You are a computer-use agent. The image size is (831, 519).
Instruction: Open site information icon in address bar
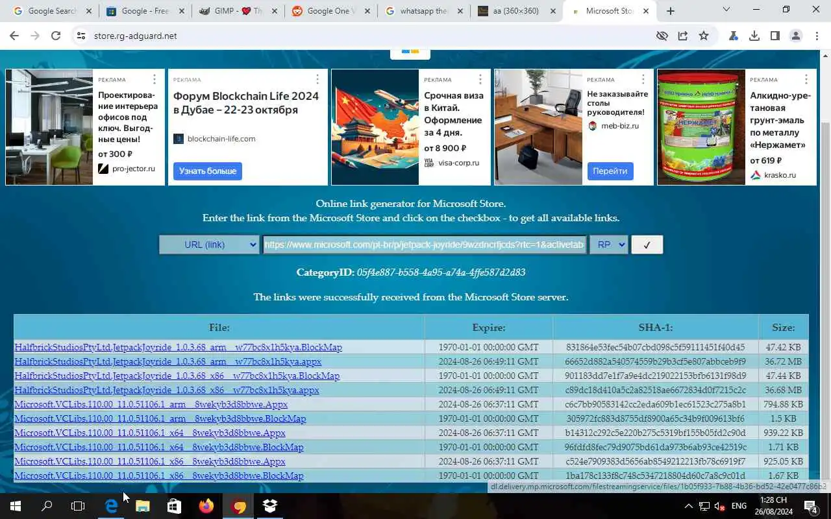pos(81,36)
